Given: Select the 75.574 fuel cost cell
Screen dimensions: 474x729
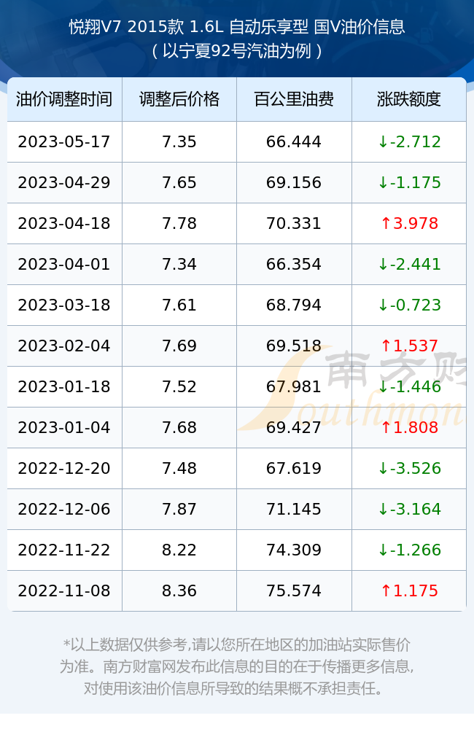Looking at the screenshot, I should 294,591.
